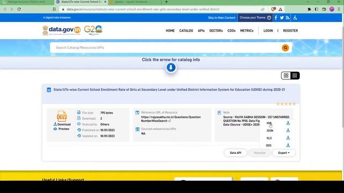Open Facebook icon in blue header
344x193 pixels.
276,18
